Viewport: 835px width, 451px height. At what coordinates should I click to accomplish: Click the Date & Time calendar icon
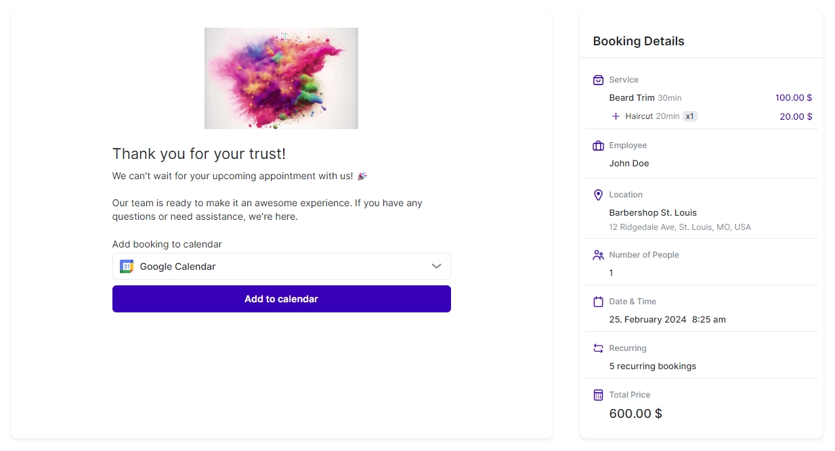pyautogui.click(x=598, y=302)
